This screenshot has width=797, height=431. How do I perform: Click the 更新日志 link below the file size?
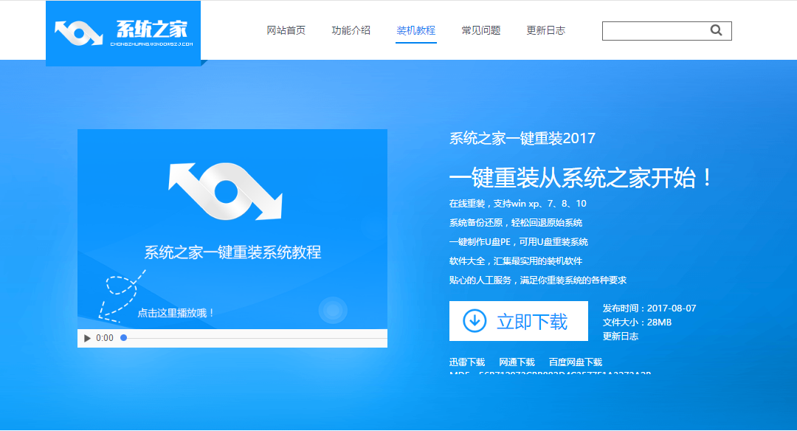click(619, 337)
